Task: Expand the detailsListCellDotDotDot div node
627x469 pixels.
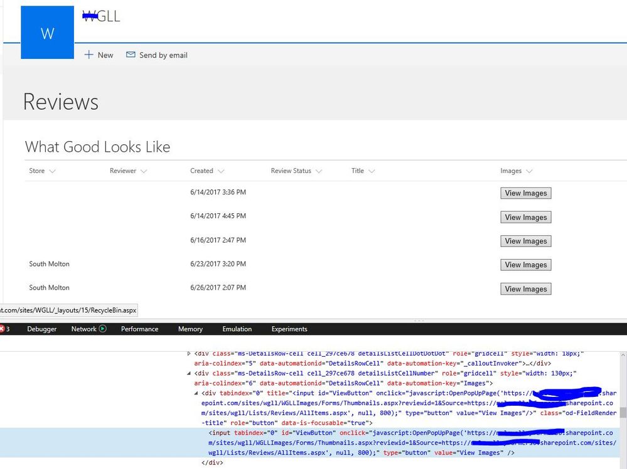Action: click(x=189, y=354)
